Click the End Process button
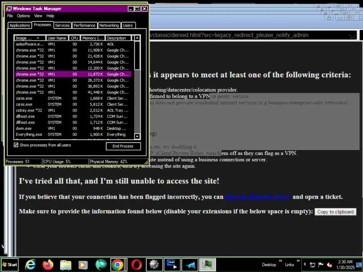 coord(123,146)
